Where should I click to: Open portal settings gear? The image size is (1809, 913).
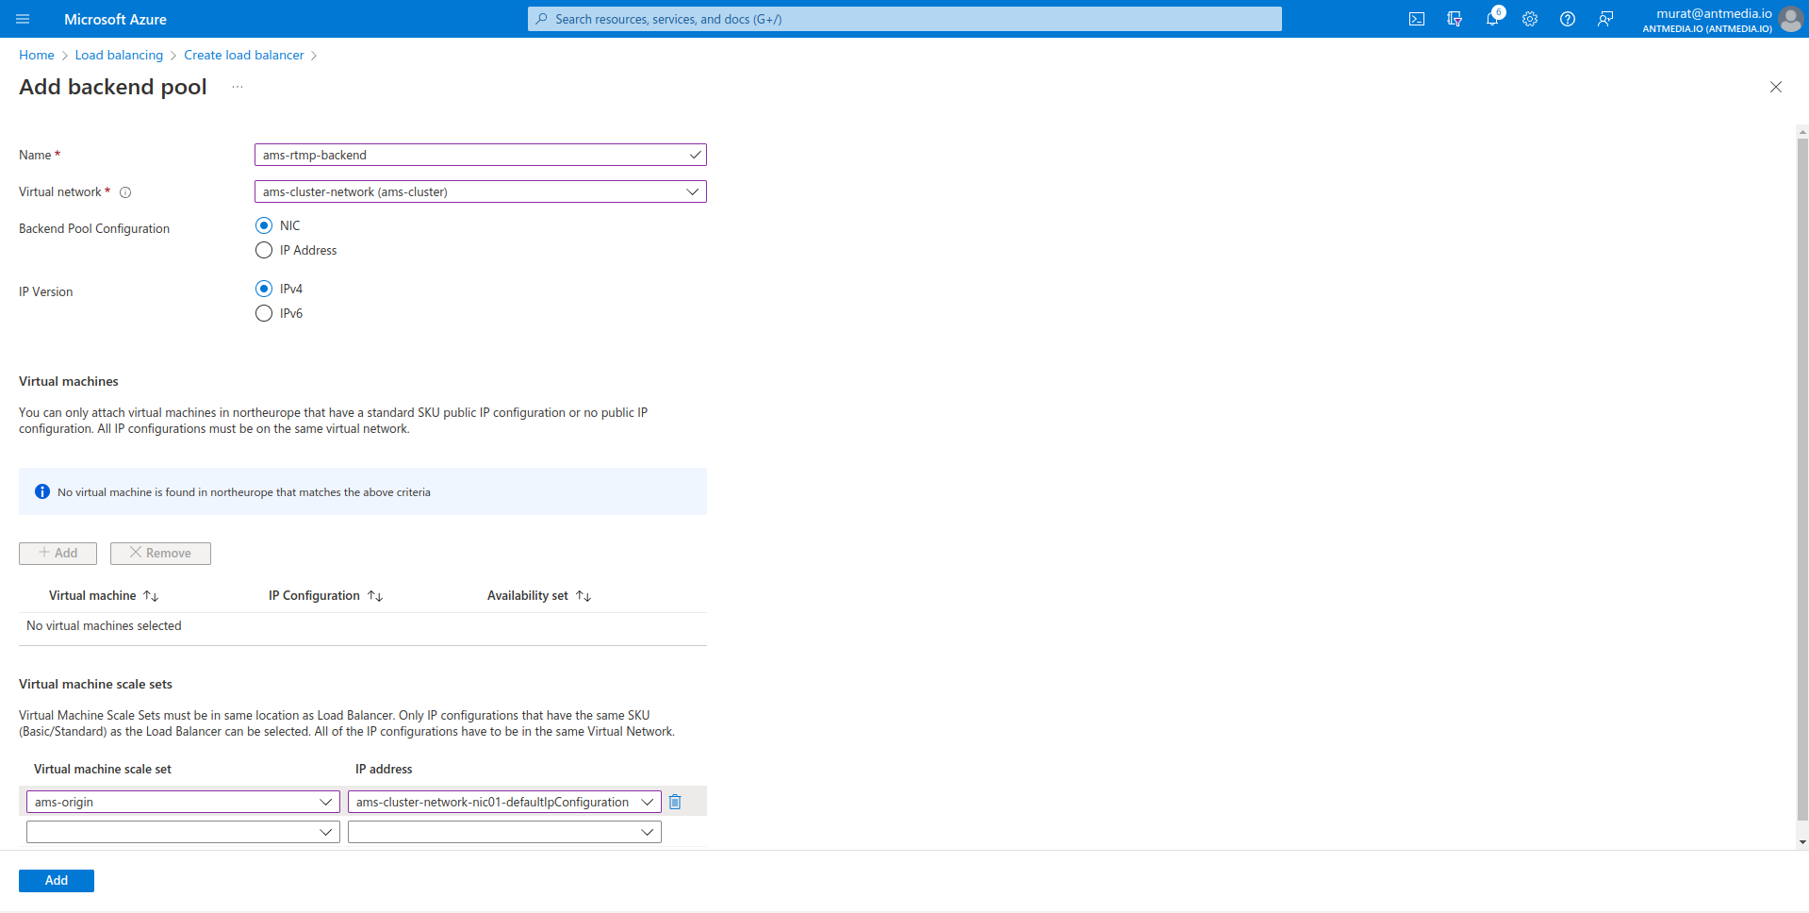tap(1530, 19)
